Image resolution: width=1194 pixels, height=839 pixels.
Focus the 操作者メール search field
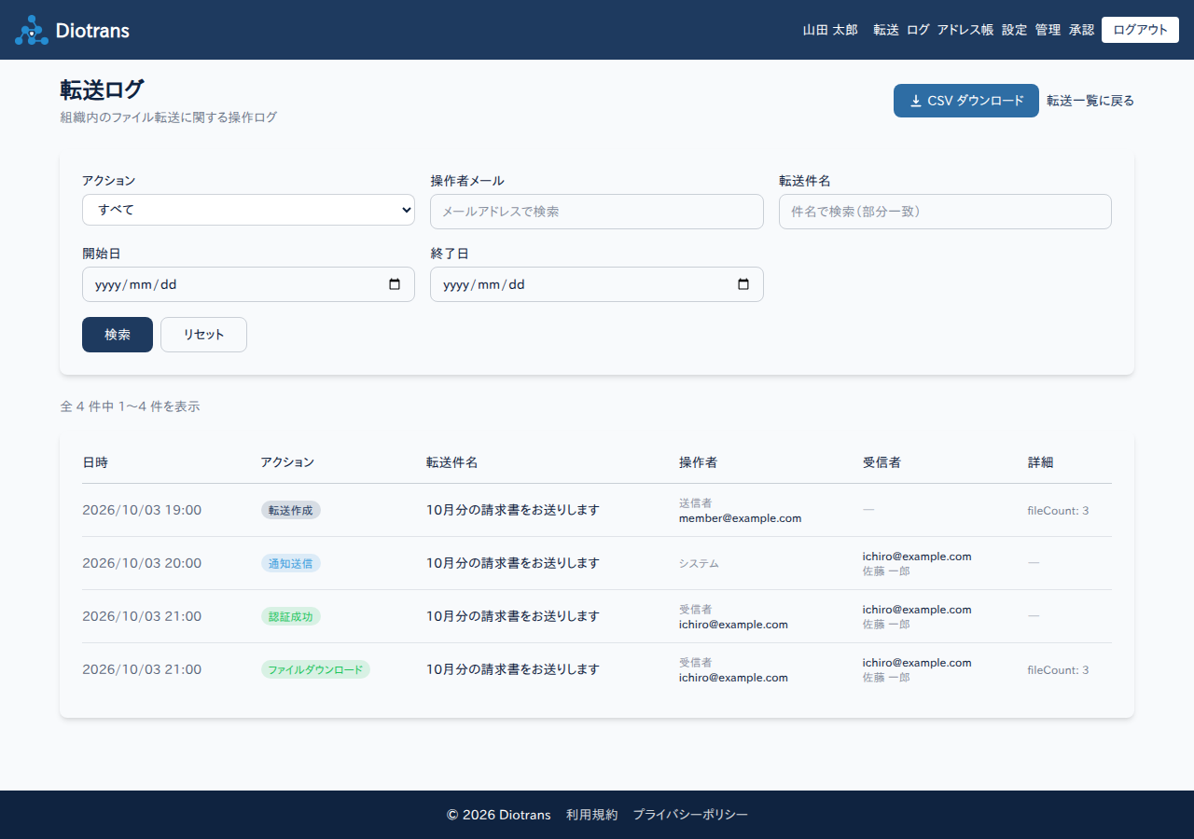(597, 212)
